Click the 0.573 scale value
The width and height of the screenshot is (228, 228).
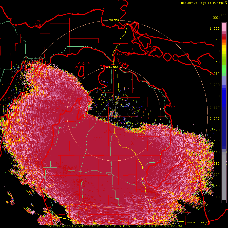pyautogui.click(x=215, y=119)
